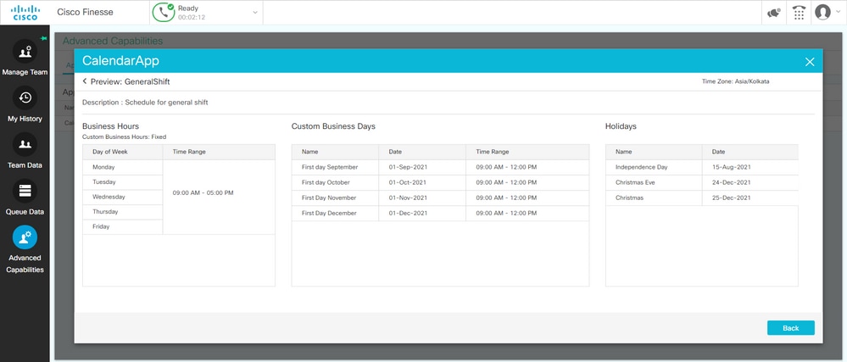Click the Back button
The image size is (847, 362).
point(791,328)
